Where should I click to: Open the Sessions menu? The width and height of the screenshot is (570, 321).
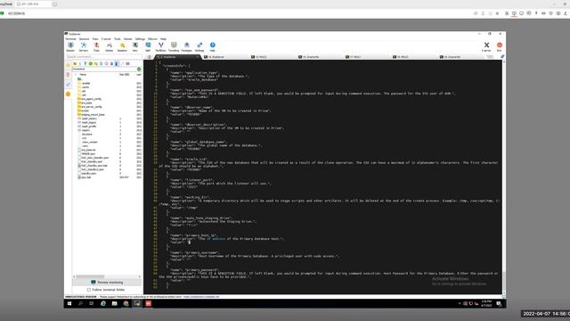(84, 39)
